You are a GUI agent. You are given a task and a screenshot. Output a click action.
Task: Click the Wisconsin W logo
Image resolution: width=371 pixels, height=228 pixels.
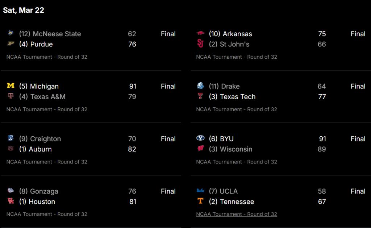point(200,149)
